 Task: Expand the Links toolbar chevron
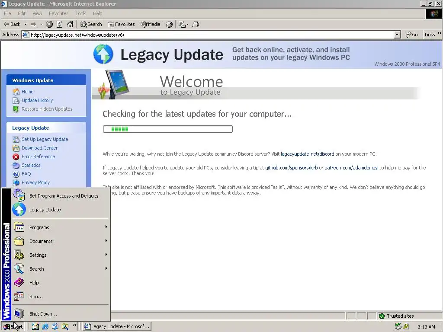tap(440, 33)
